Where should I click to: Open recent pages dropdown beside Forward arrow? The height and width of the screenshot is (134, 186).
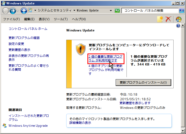tap(18, 11)
